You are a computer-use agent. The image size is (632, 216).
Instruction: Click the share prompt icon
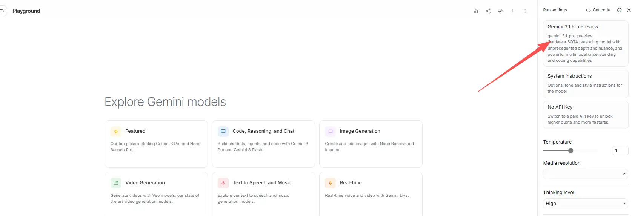tap(488, 11)
